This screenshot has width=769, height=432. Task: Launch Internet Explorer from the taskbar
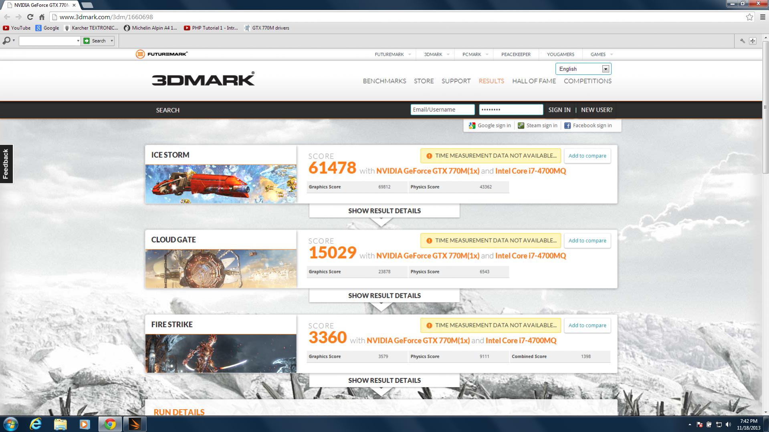pos(36,424)
